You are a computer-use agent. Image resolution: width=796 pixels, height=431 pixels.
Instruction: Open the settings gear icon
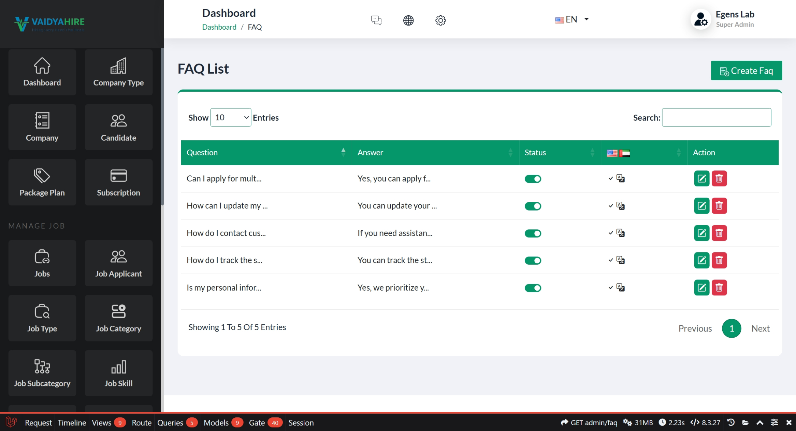coord(440,20)
